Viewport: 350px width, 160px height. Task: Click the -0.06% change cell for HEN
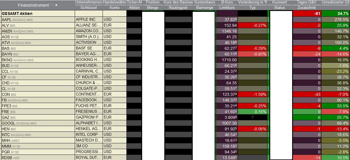click(253, 129)
